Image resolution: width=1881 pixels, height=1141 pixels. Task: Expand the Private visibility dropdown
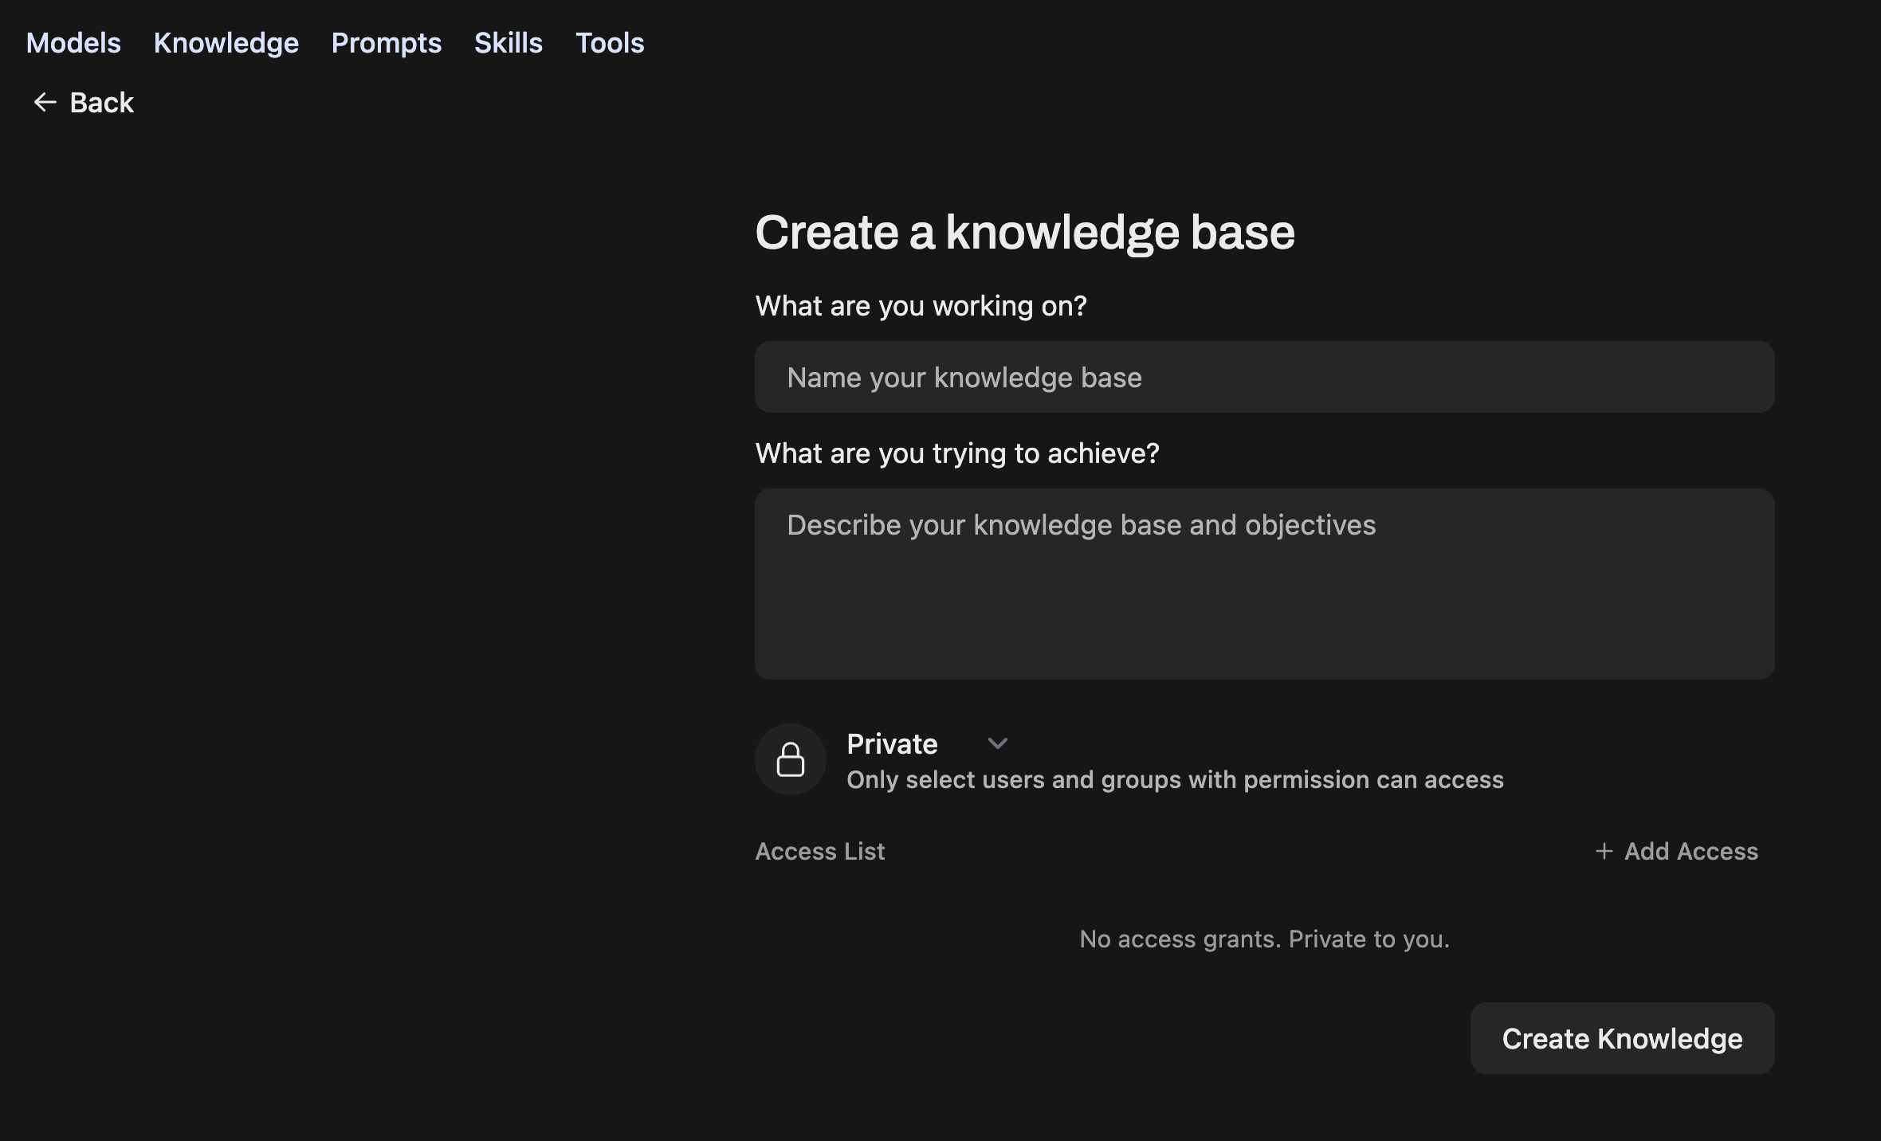pos(997,743)
